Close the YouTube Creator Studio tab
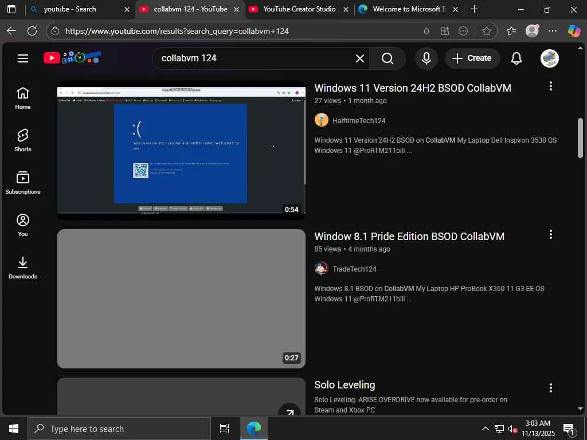 pos(346,9)
